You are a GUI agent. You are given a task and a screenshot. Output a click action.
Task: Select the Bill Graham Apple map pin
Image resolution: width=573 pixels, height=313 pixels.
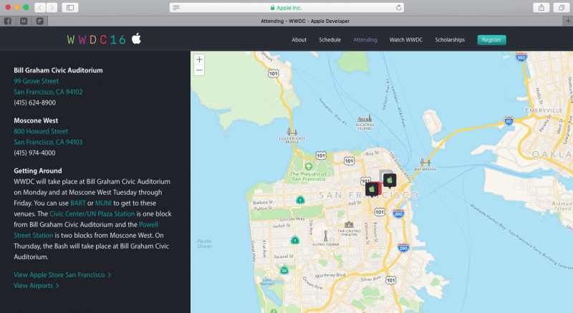372,190
